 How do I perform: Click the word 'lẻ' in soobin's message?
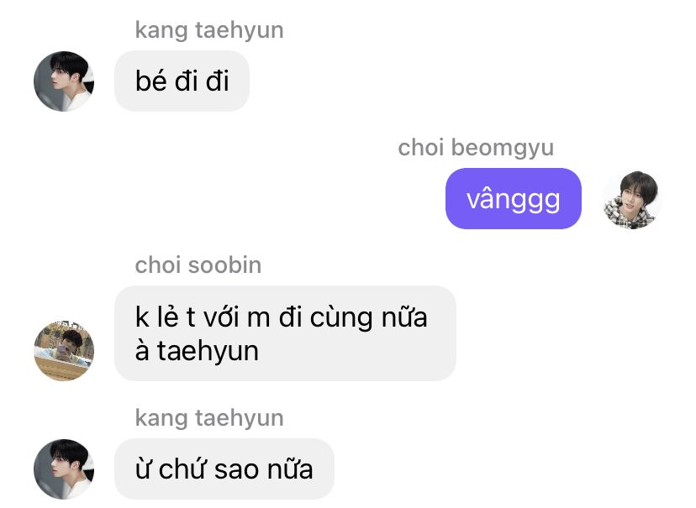point(167,317)
